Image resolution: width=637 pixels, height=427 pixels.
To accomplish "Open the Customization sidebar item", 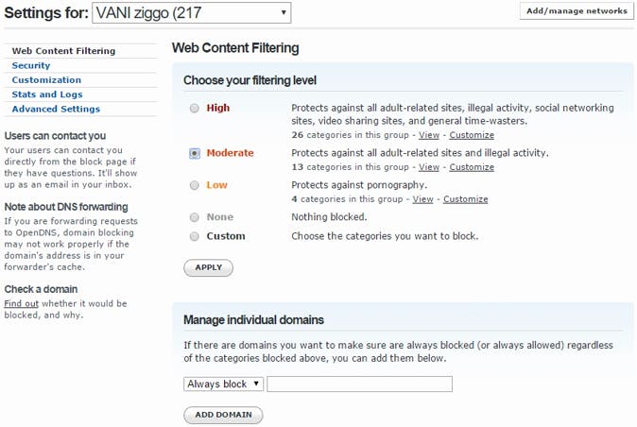I will [x=46, y=80].
